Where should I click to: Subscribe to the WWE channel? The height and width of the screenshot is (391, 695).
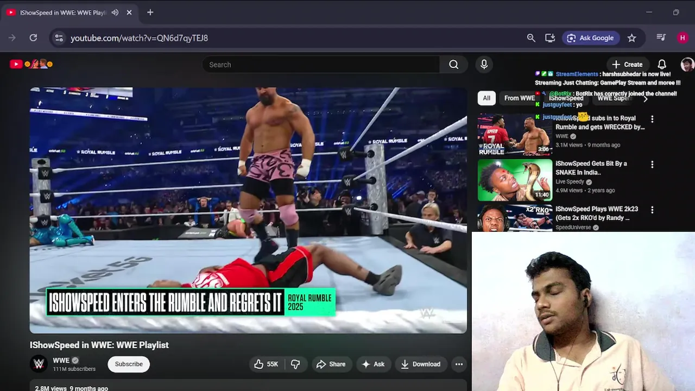point(129,364)
